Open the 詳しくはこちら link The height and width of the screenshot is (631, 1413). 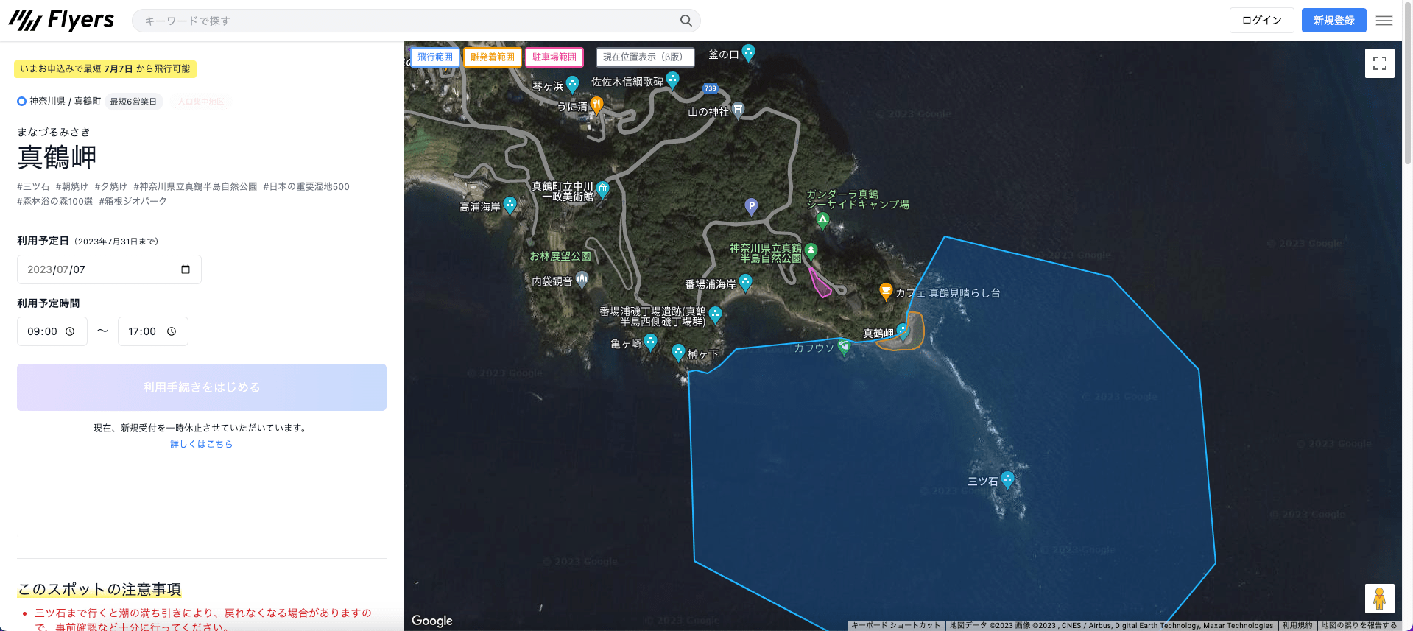tap(201, 444)
